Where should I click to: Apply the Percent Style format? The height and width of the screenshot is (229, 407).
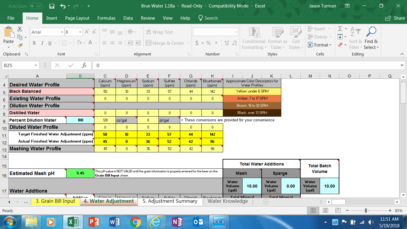[x=208, y=43]
